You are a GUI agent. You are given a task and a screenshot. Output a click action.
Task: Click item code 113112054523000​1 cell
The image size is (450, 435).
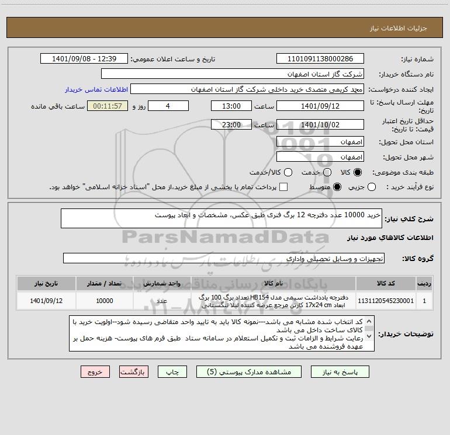tap(386, 301)
